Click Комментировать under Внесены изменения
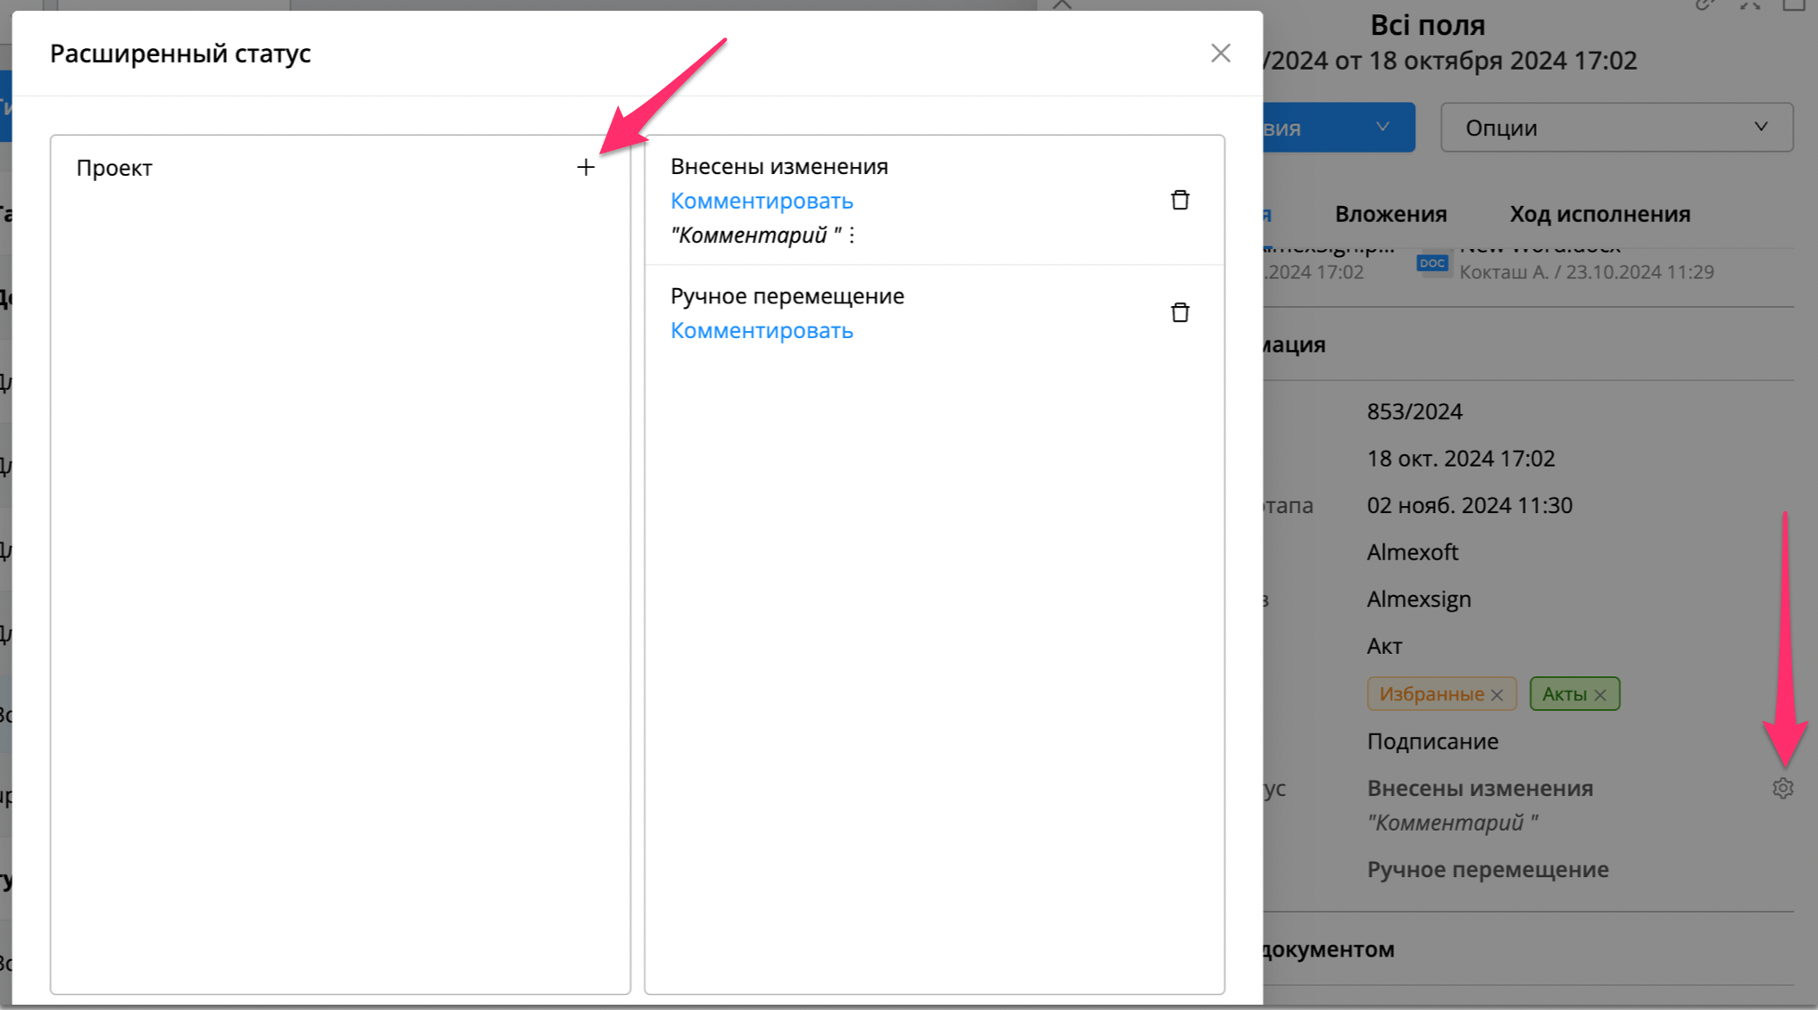Screen dimensions: 1818x1010 762,201
